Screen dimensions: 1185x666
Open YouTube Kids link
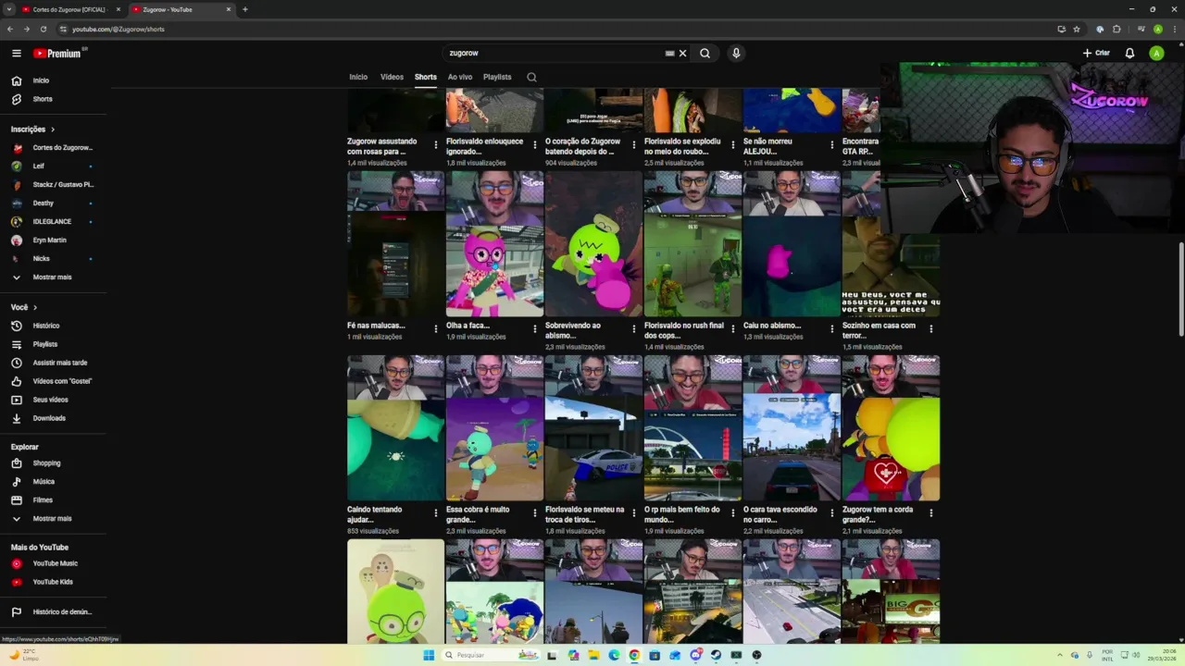tap(53, 582)
